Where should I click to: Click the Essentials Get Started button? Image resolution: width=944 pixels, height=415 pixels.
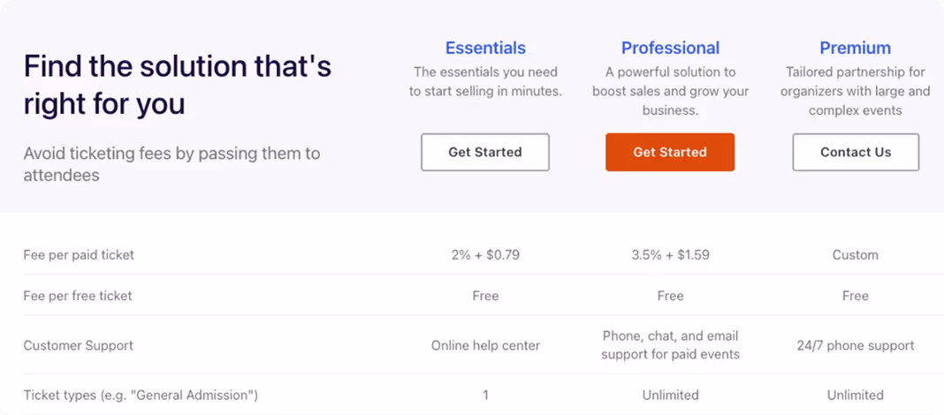[x=485, y=152]
